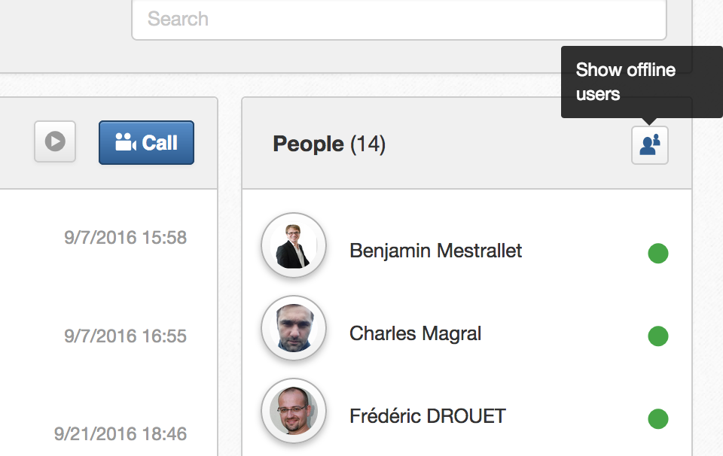Image resolution: width=723 pixels, height=456 pixels.
Task: Select Frédéric DROUET's avatar
Action: 293,411
